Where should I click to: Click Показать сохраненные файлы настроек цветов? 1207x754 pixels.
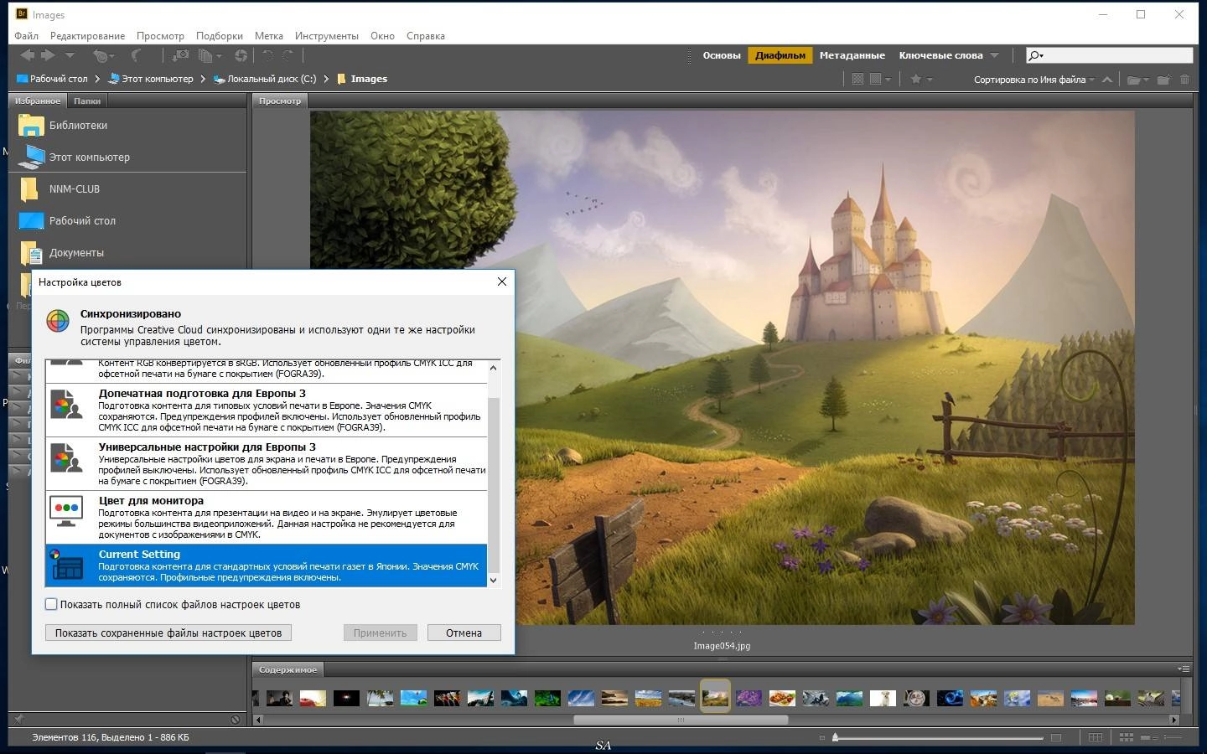(x=168, y=633)
